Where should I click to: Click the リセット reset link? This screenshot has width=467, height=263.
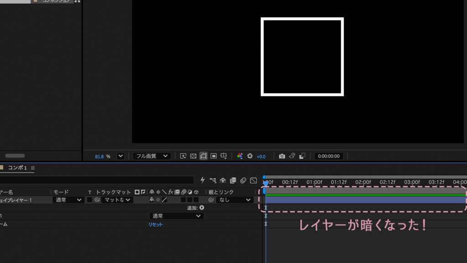coord(156,224)
